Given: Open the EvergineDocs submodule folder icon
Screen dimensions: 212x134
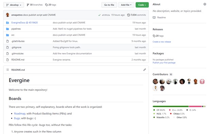Looking at the screenshot, I should click(7, 22).
